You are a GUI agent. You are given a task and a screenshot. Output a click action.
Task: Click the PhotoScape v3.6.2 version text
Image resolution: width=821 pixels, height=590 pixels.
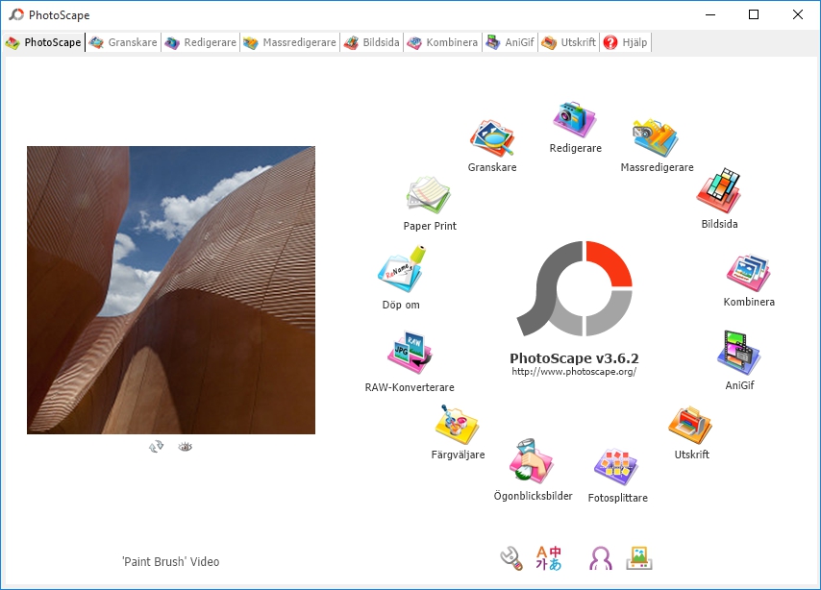point(574,358)
